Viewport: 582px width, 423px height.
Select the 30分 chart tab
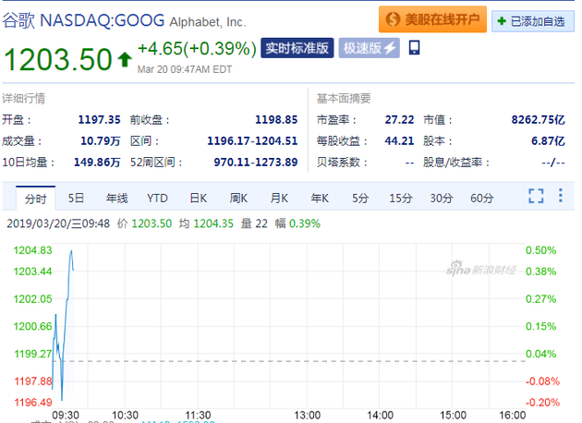point(442,199)
